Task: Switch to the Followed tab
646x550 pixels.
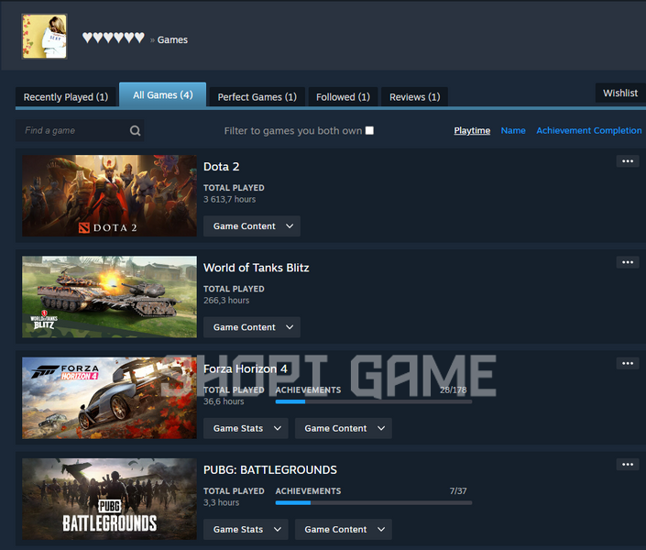Action: [x=343, y=97]
